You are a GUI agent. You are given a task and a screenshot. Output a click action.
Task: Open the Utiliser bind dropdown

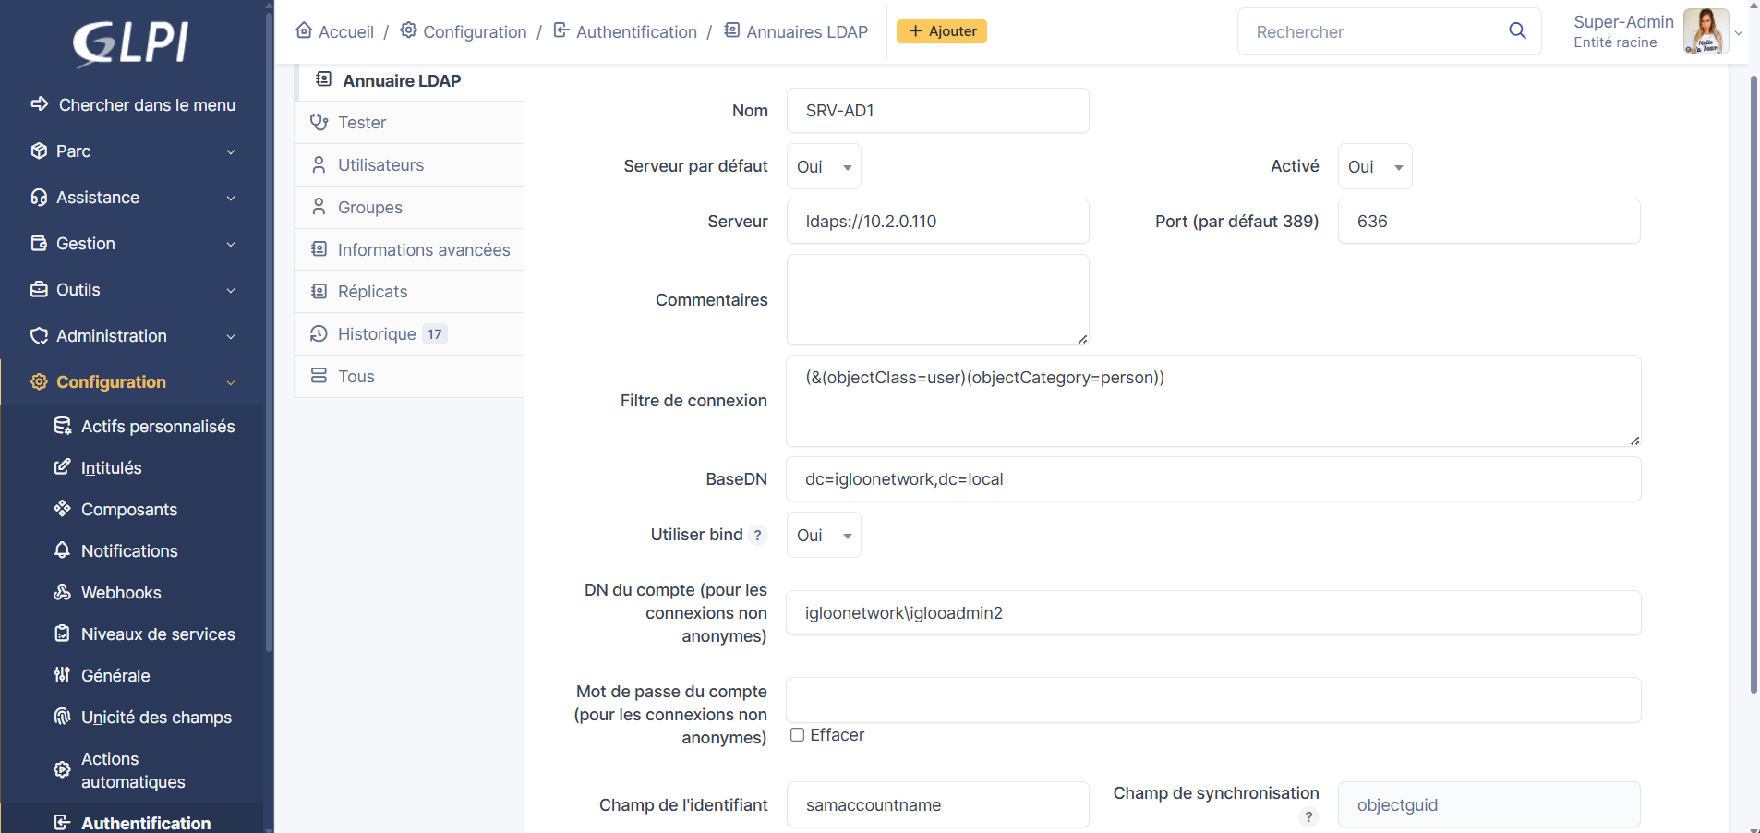(x=824, y=535)
